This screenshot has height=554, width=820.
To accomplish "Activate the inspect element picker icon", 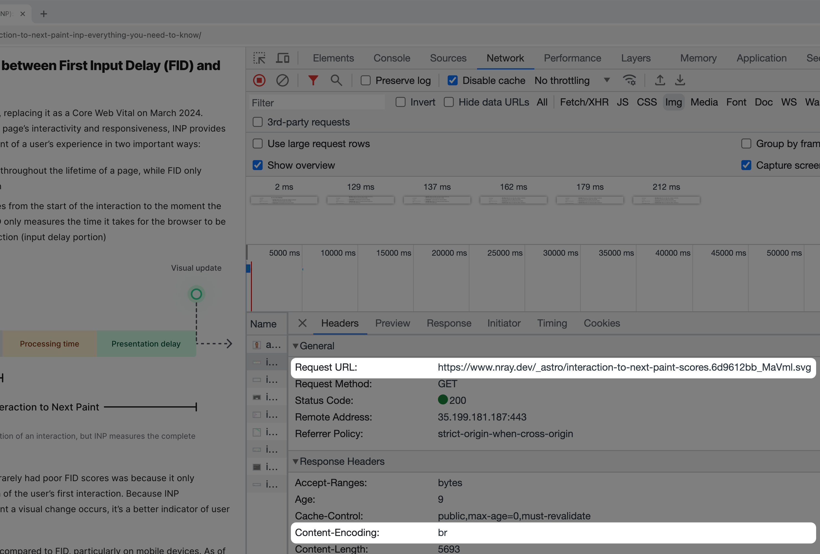I will [x=259, y=58].
